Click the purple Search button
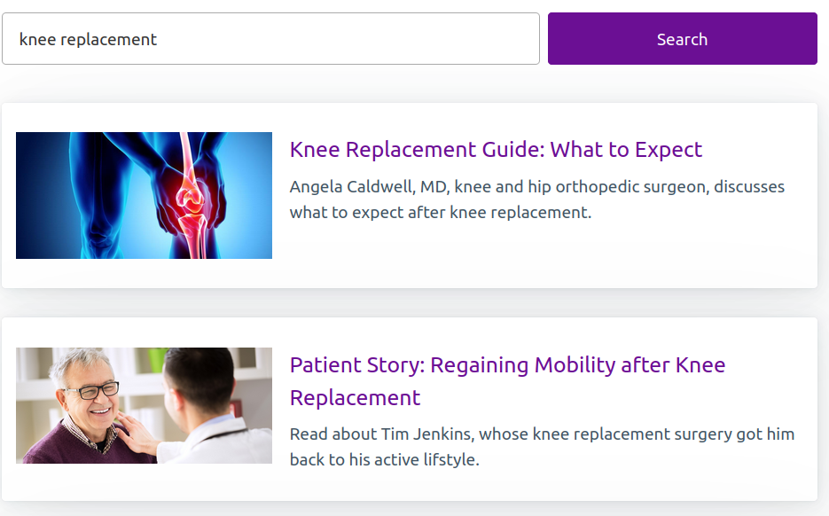 (682, 39)
